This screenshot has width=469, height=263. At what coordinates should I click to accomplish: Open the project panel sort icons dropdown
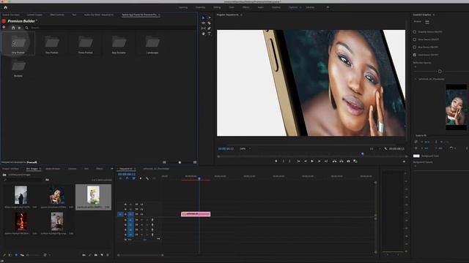point(46,255)
